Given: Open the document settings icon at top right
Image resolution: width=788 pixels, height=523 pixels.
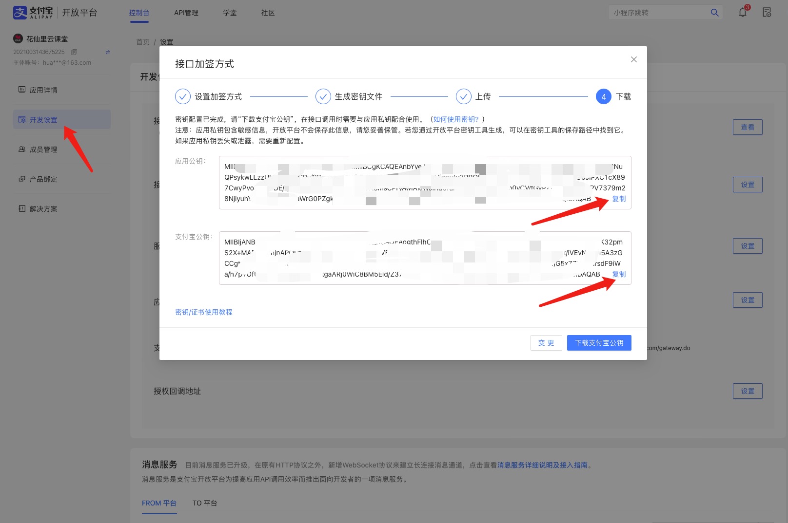Looking at the screenshot, I should point(767,13).
